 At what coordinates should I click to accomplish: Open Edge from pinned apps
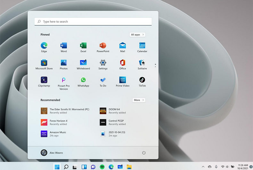click(x=44, y=47)
